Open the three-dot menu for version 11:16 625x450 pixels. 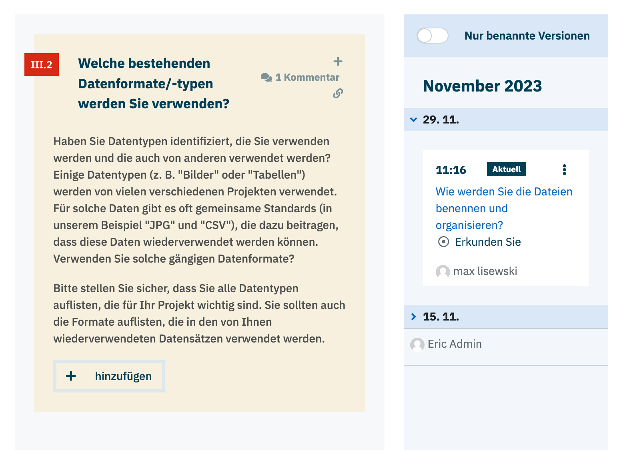coord(564,170)
